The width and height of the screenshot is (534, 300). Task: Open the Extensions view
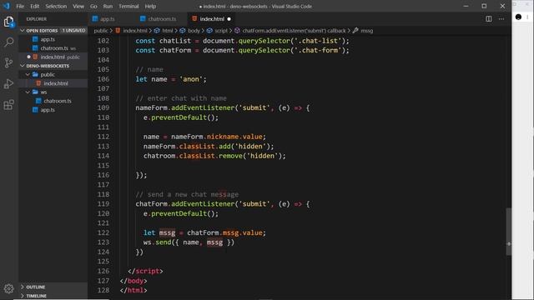tap(9, 104)
